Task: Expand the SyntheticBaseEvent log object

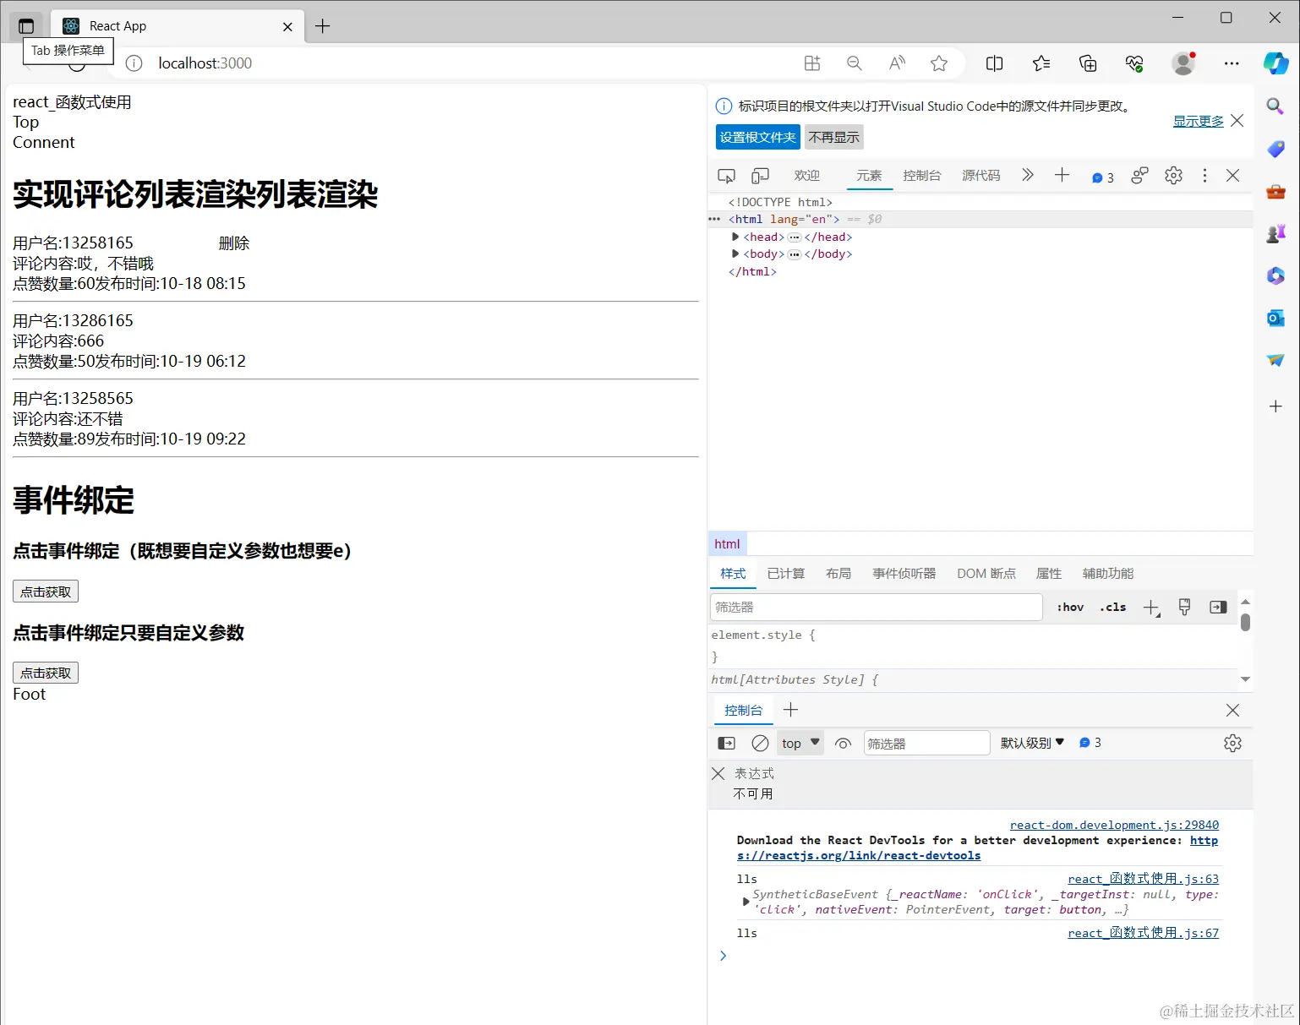Action: click(746, 902)
